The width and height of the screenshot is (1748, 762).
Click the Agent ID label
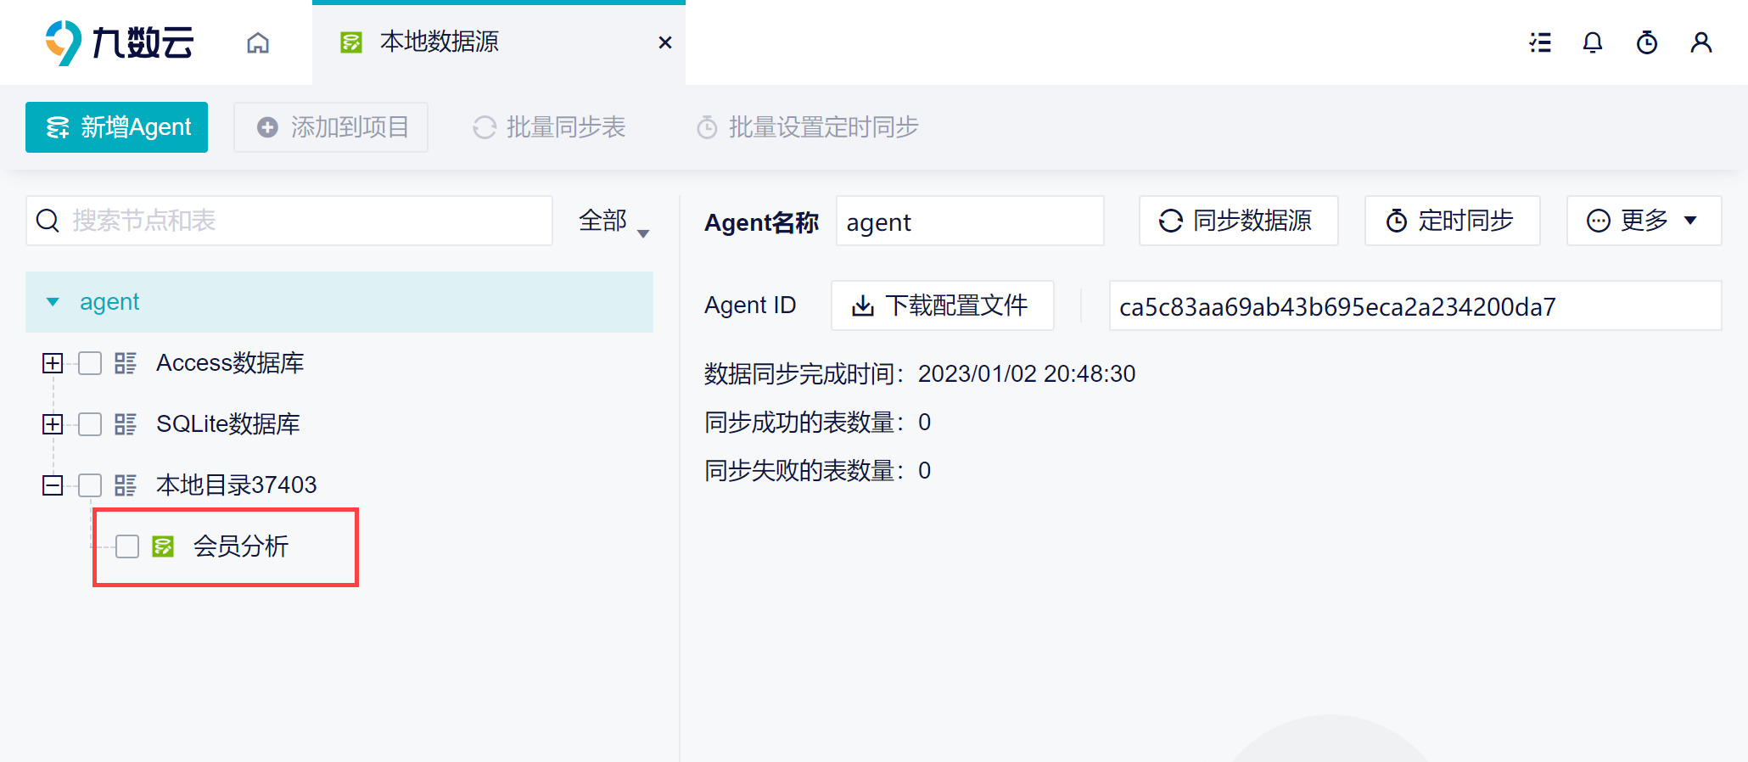(750, 305)
